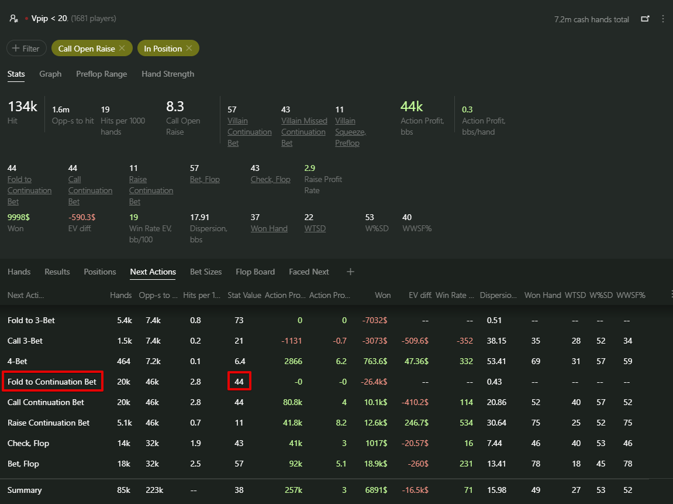Open report in new window icon

click(645, 19)
